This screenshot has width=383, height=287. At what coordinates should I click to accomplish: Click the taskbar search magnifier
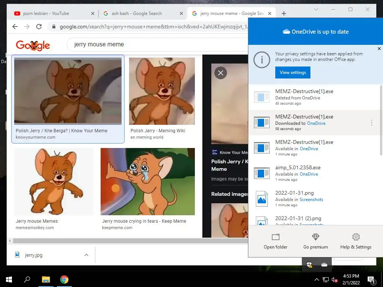point(27,279)
